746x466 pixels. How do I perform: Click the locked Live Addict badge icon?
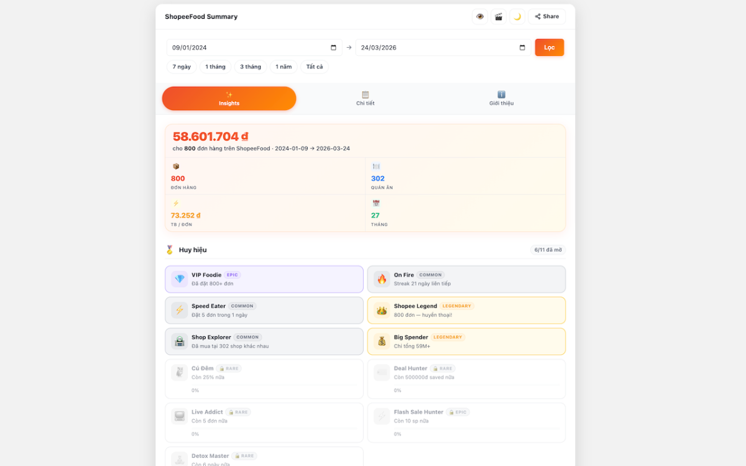[x=180, y=416]
